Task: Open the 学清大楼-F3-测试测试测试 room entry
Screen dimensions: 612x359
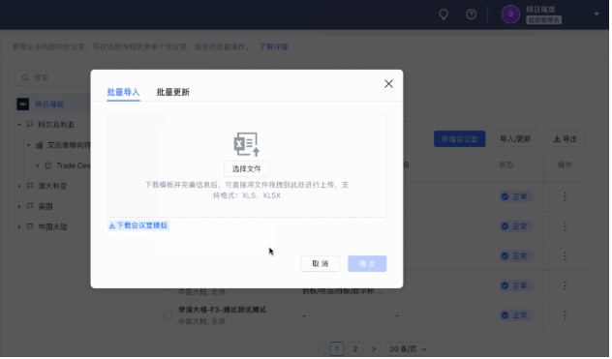Action: tap(223, 311)
